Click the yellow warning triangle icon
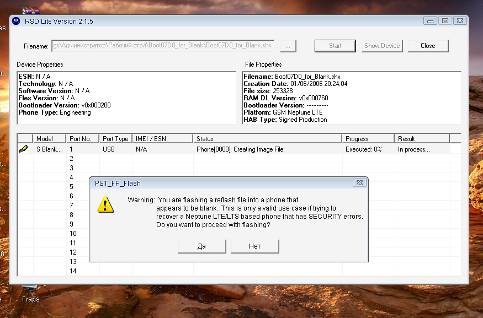483x318 pixels. [105, 205]
